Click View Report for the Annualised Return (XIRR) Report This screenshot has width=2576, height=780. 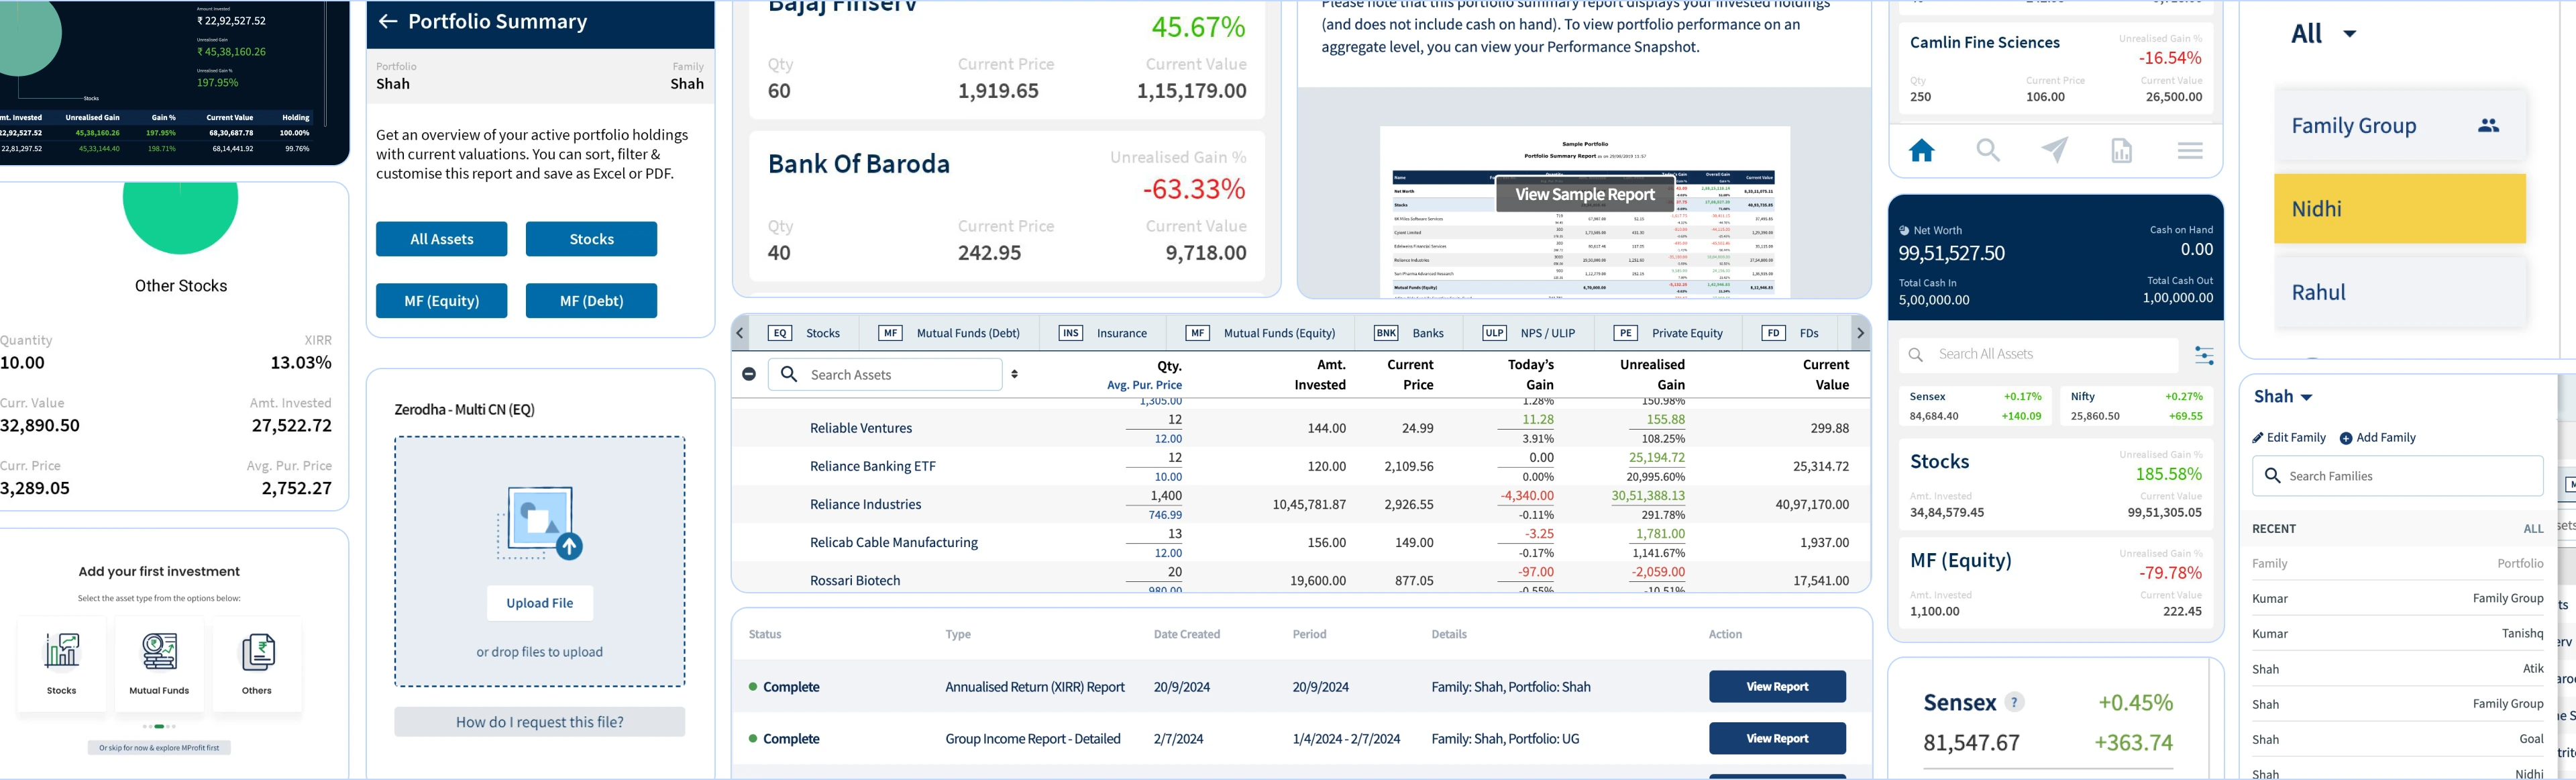[1777, 687]
